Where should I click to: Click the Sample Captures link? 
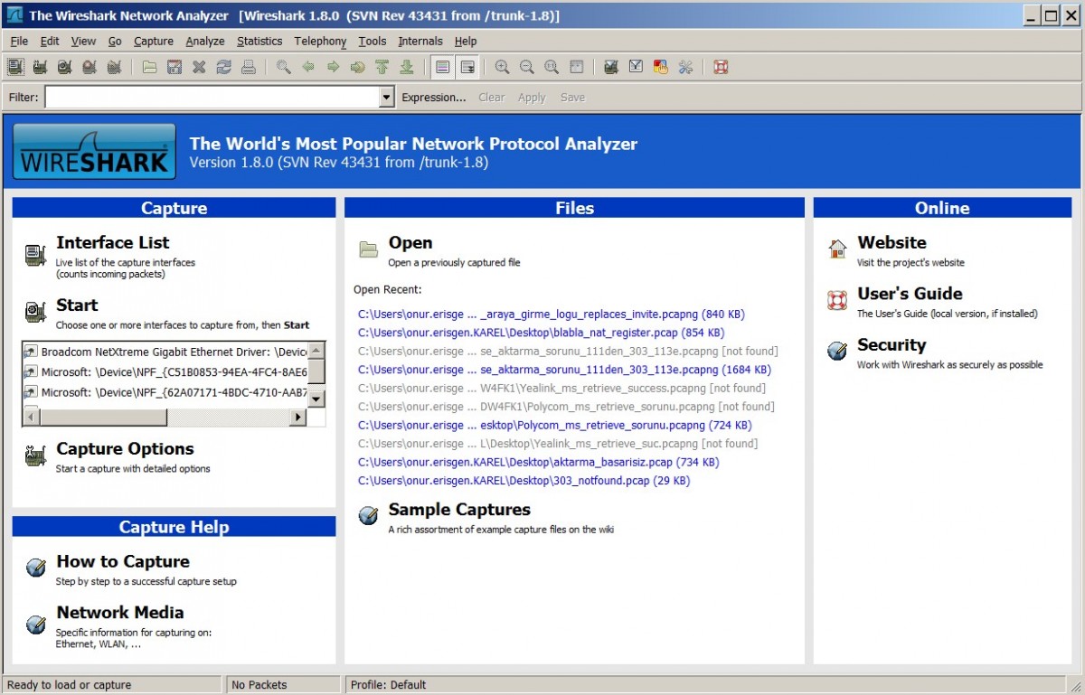[459, 510]
